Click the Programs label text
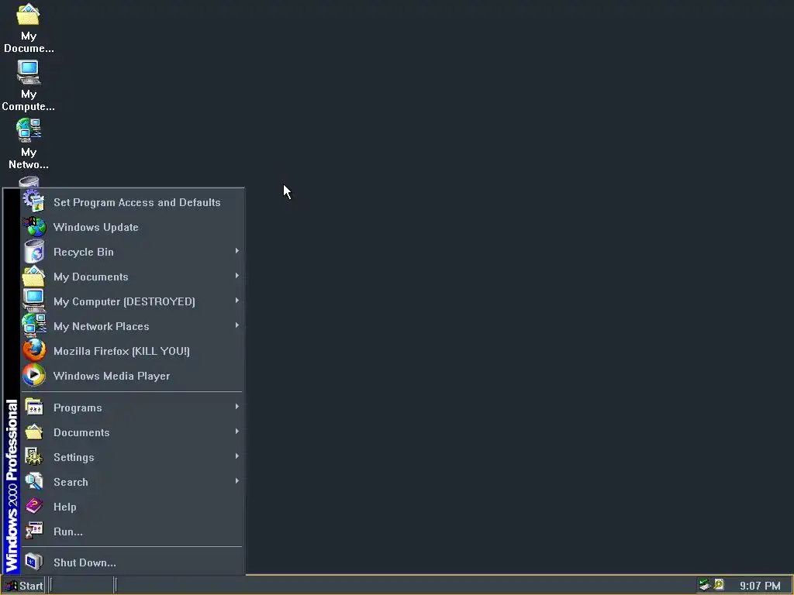This screenshot has height=595, width=794. 78,408
